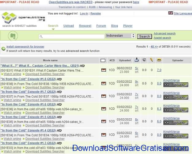Image resolution: width=192 pixels, height=154 pixels.
Task: Click KnightVerse uploader badge in Episode #1.5 row
Action: coord(176,123)
